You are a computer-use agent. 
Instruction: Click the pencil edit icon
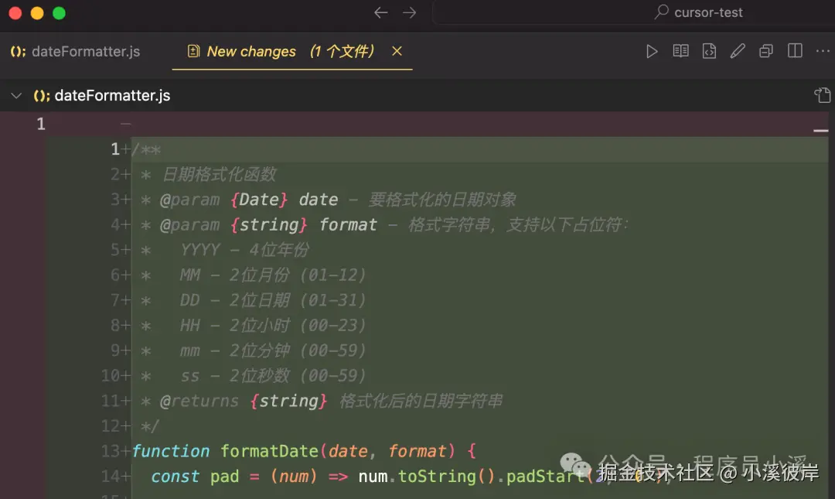click(738, 51)
